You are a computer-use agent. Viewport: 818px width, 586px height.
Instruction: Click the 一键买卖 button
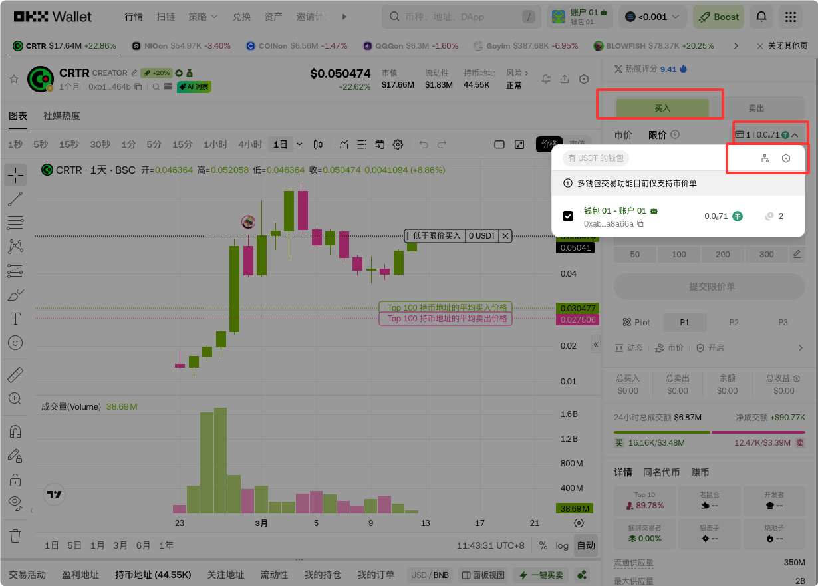coord(542,575)
